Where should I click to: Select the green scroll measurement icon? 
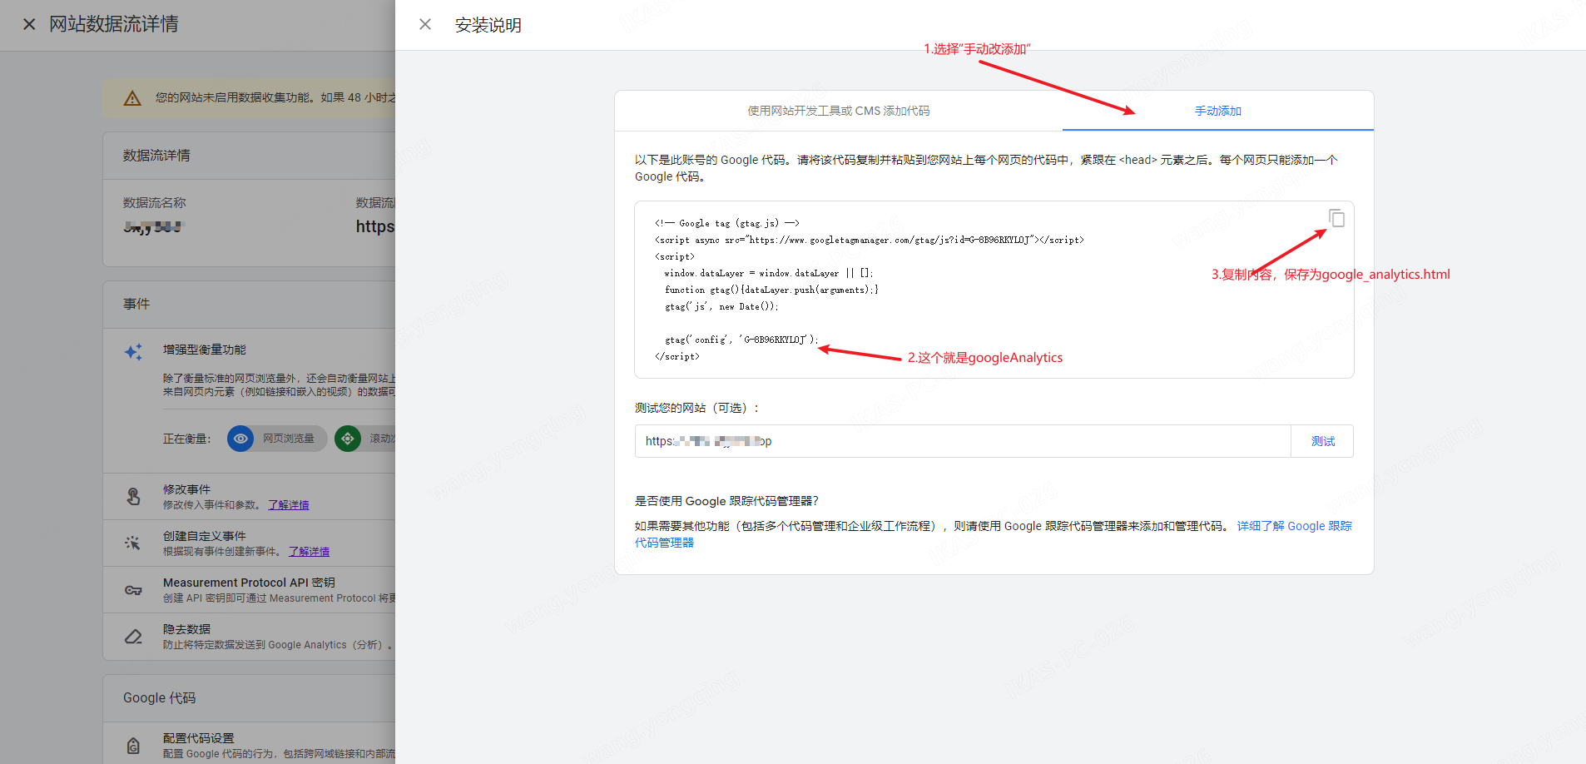tap(348, 439)
